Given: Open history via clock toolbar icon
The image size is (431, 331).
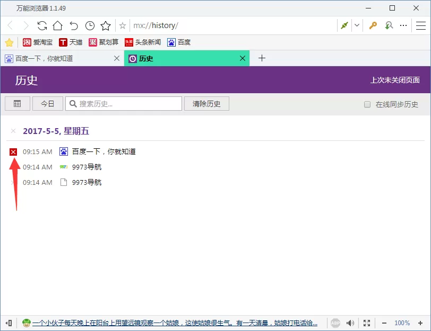Looking at the screenshot, I should [x=90, y=25].
